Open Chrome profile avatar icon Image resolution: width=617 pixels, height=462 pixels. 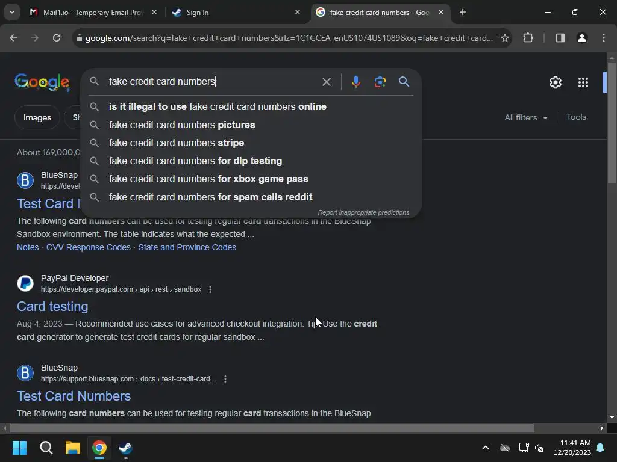[x=581, y=38]
